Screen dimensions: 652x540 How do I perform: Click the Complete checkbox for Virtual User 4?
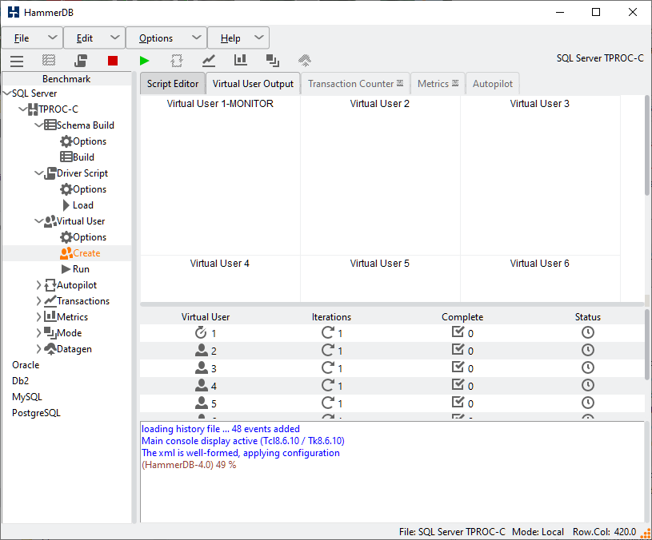[458, 385]
